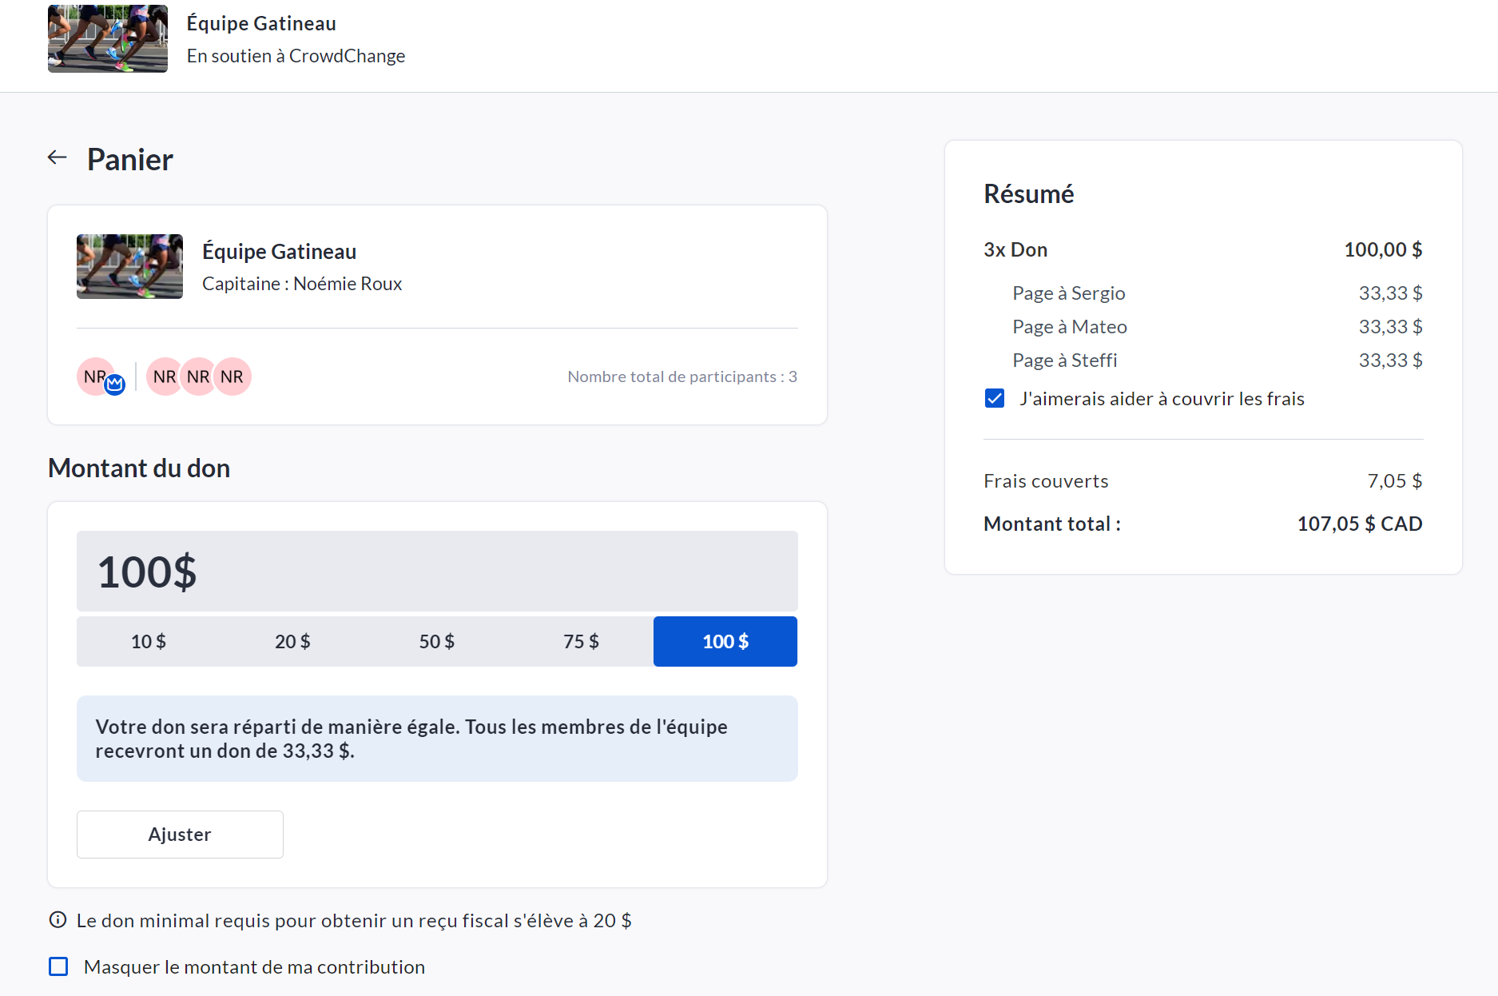Viewport: 1498px width, 996px height.
Task: Click the Équipe Gatineau title in header
Action: (261, 23)
